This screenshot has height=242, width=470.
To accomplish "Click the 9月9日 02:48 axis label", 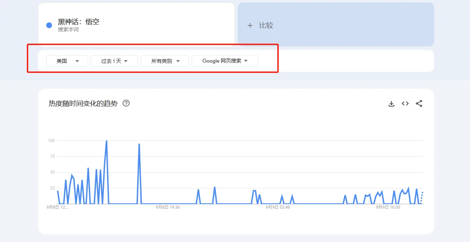I will (x=278, y=207).
